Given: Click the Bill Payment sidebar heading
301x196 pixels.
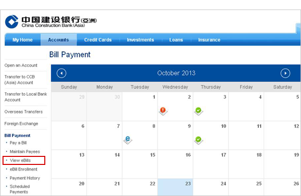Looking at the screenshot, I should (17, 135).
